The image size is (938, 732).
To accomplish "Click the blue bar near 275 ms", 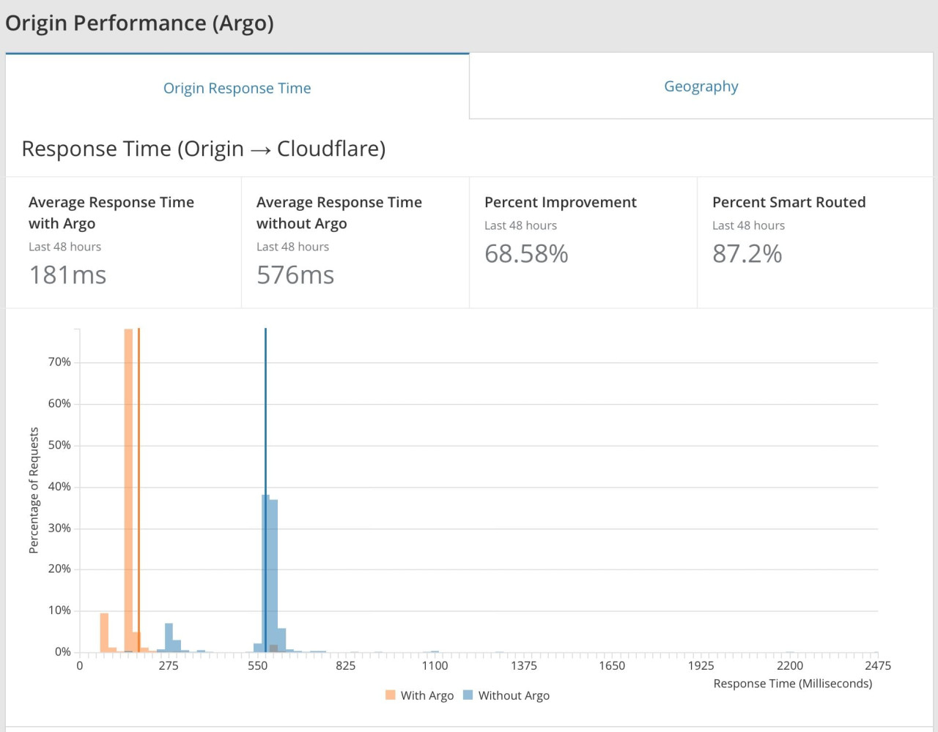I will (x=169, y=637).
